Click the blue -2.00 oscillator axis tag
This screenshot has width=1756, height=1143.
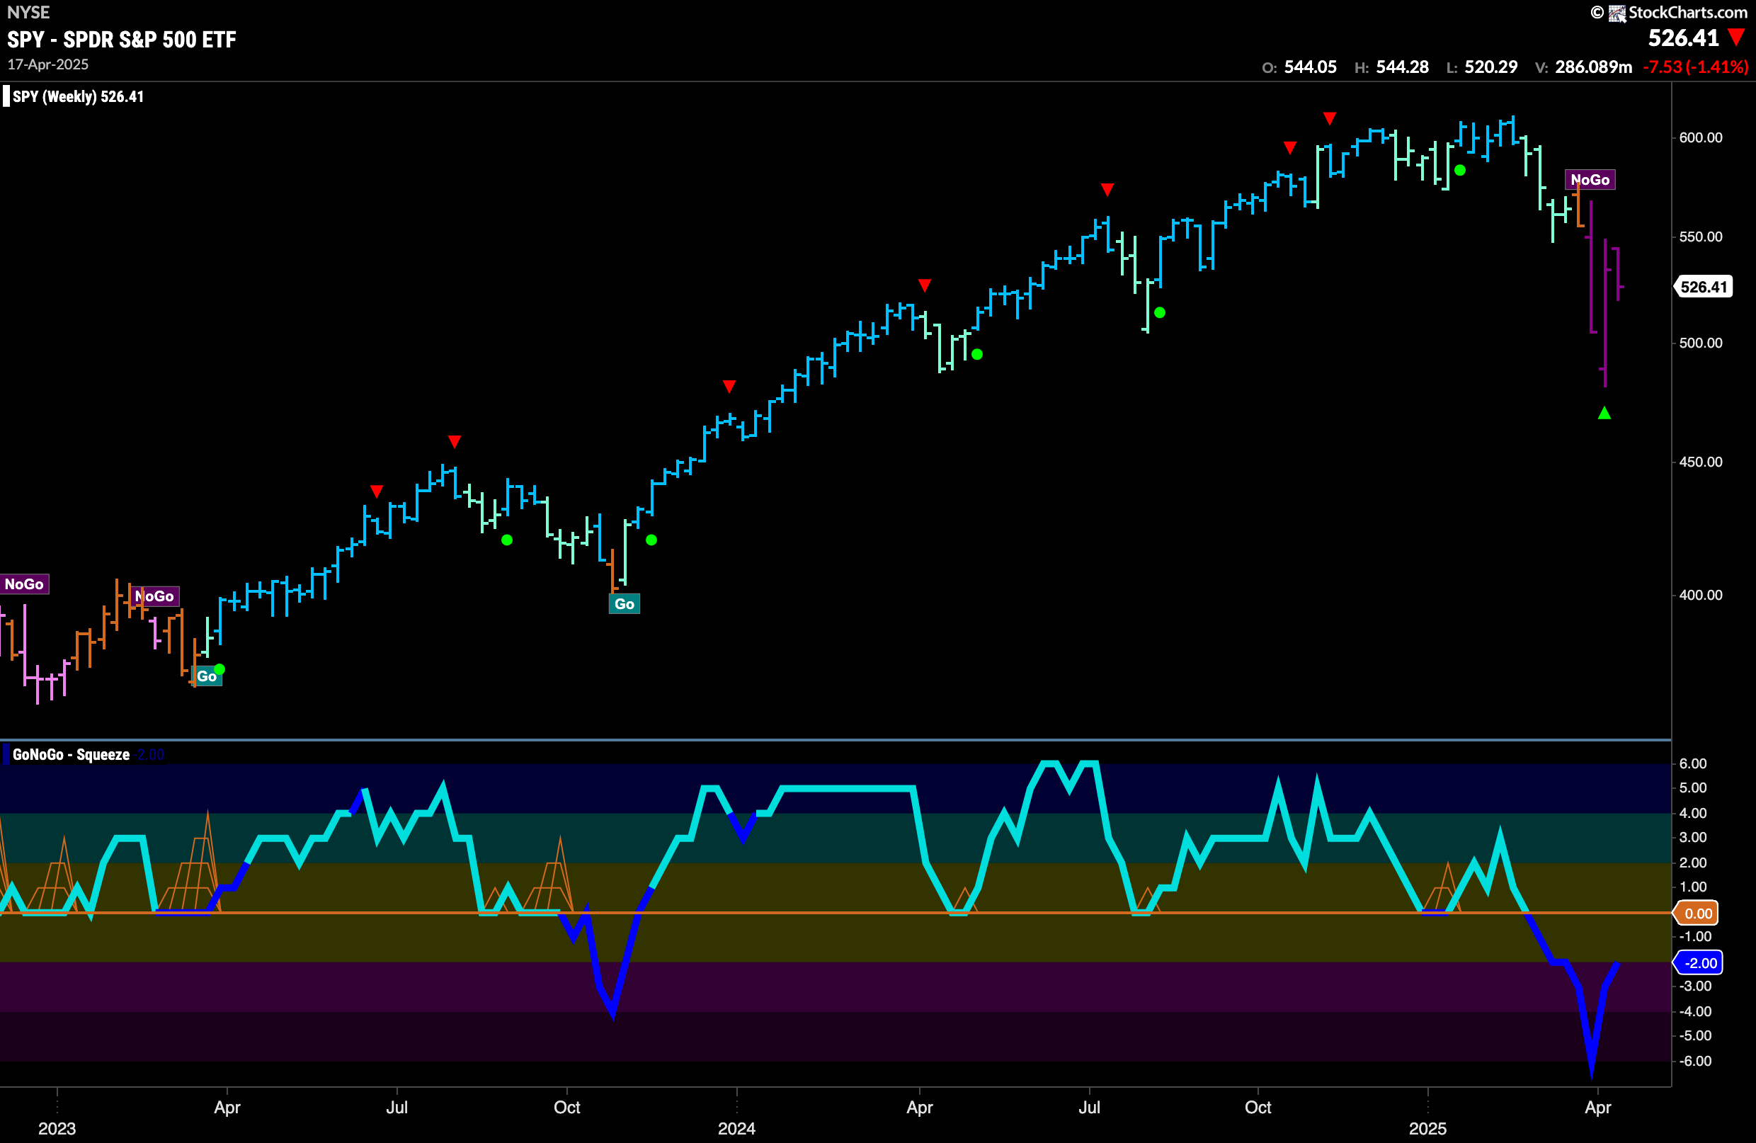1699,963
